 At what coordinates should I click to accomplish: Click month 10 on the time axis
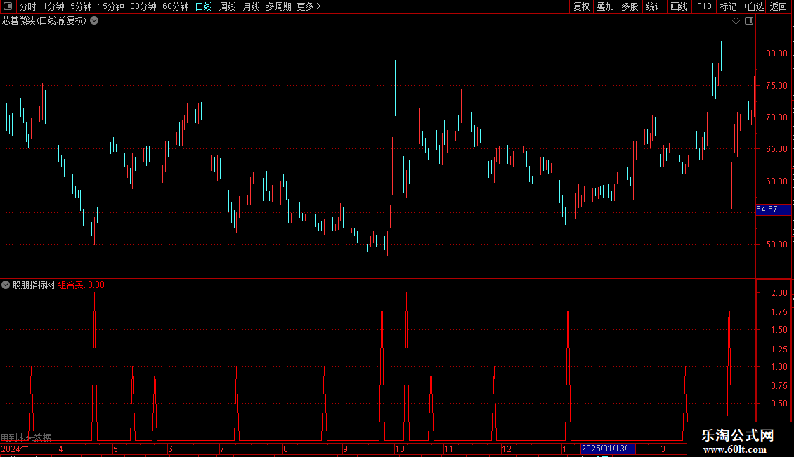coord(400,449)
